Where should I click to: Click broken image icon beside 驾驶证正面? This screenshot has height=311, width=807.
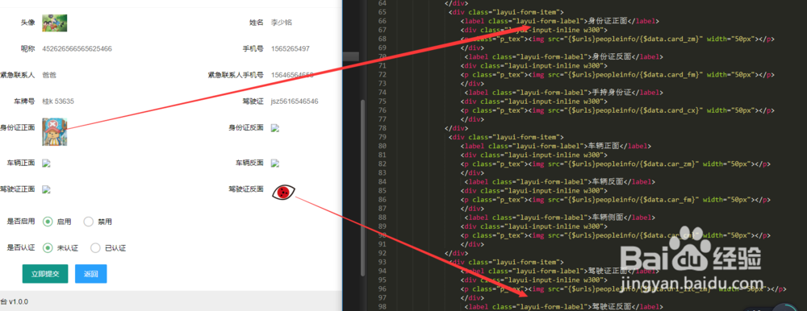coord(46,189)
